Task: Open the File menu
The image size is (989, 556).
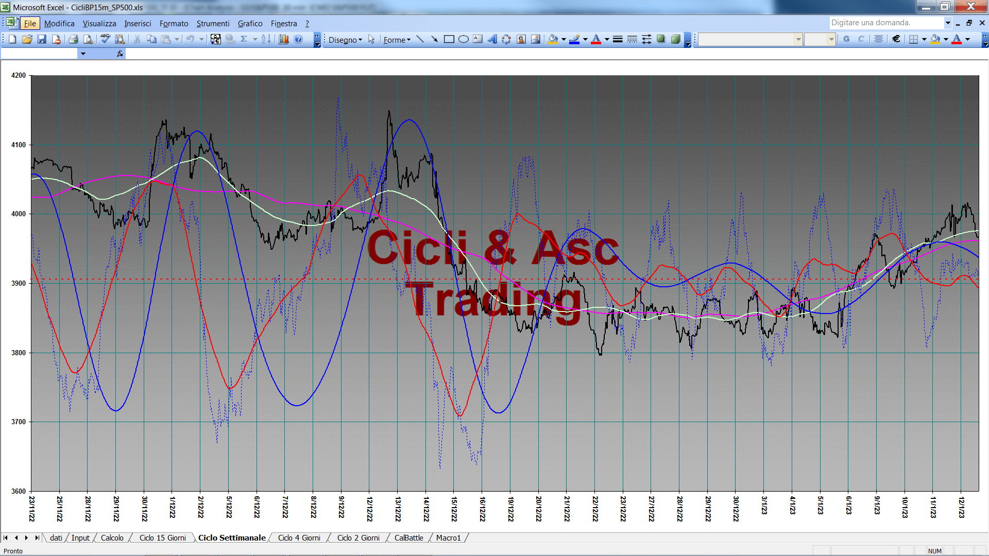Action: [30, 24]
